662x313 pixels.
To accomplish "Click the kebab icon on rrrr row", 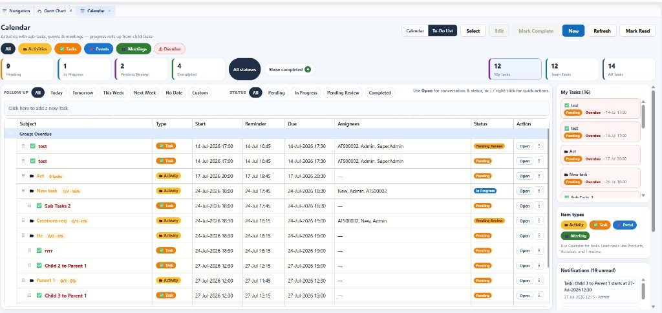I will coord(539,250).
